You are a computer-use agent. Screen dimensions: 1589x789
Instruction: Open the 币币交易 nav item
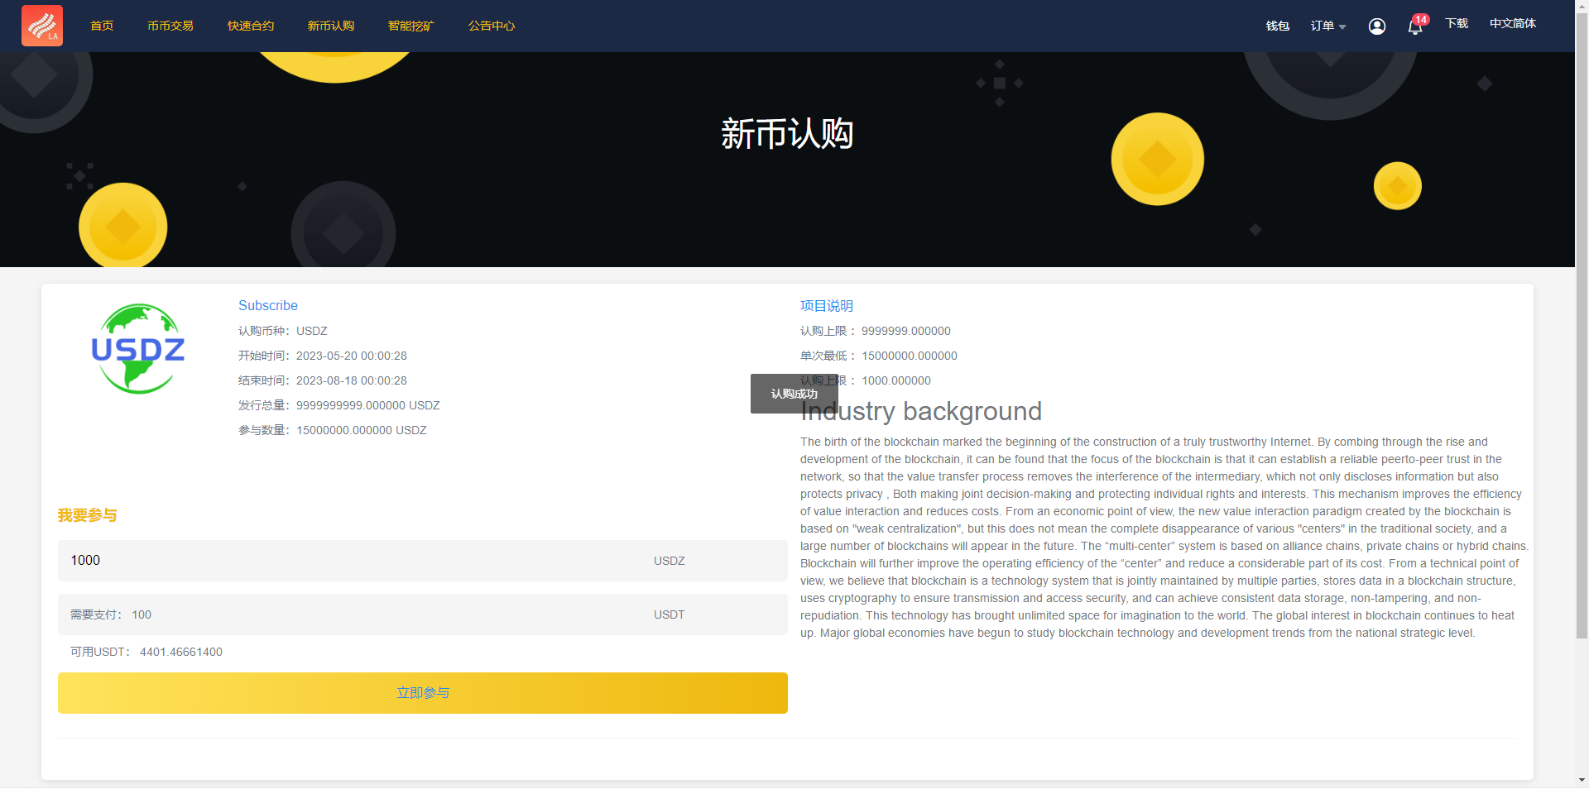[170, 26]
